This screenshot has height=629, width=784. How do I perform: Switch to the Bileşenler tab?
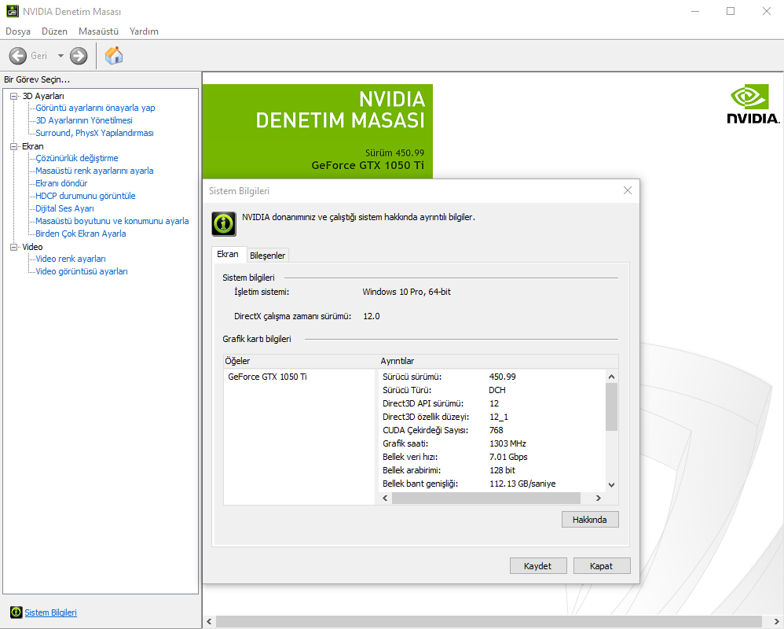pos(268,256)
